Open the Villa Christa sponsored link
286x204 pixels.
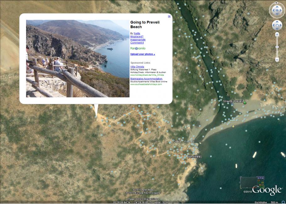137,67
